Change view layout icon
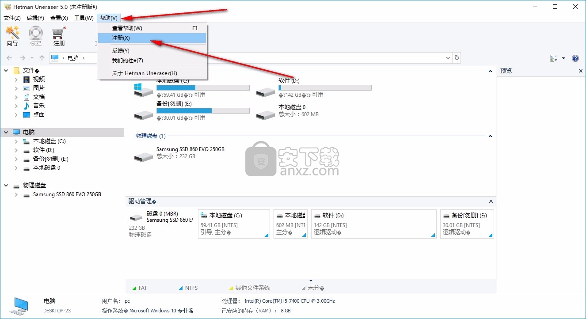The width and height of the screenshot is (586, 319). (554, 58)
